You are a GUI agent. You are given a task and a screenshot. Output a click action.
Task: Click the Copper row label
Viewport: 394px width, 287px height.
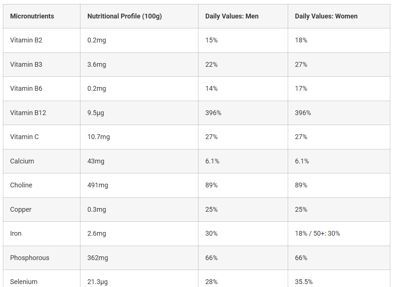(x=21, y=210)
